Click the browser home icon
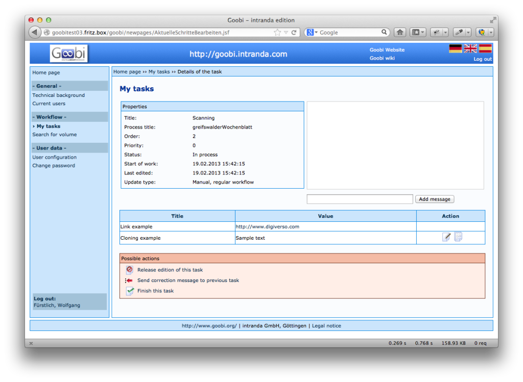The height and width of the screenshot is (382, 523). 400,32
